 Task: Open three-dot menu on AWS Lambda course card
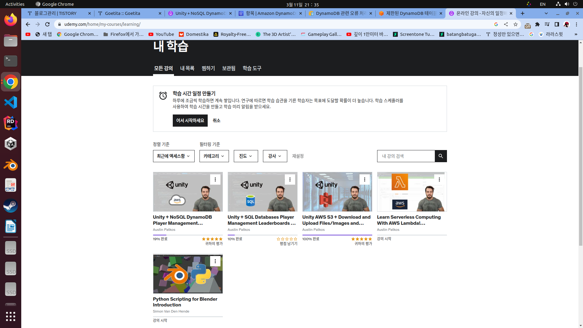point(439,179)
